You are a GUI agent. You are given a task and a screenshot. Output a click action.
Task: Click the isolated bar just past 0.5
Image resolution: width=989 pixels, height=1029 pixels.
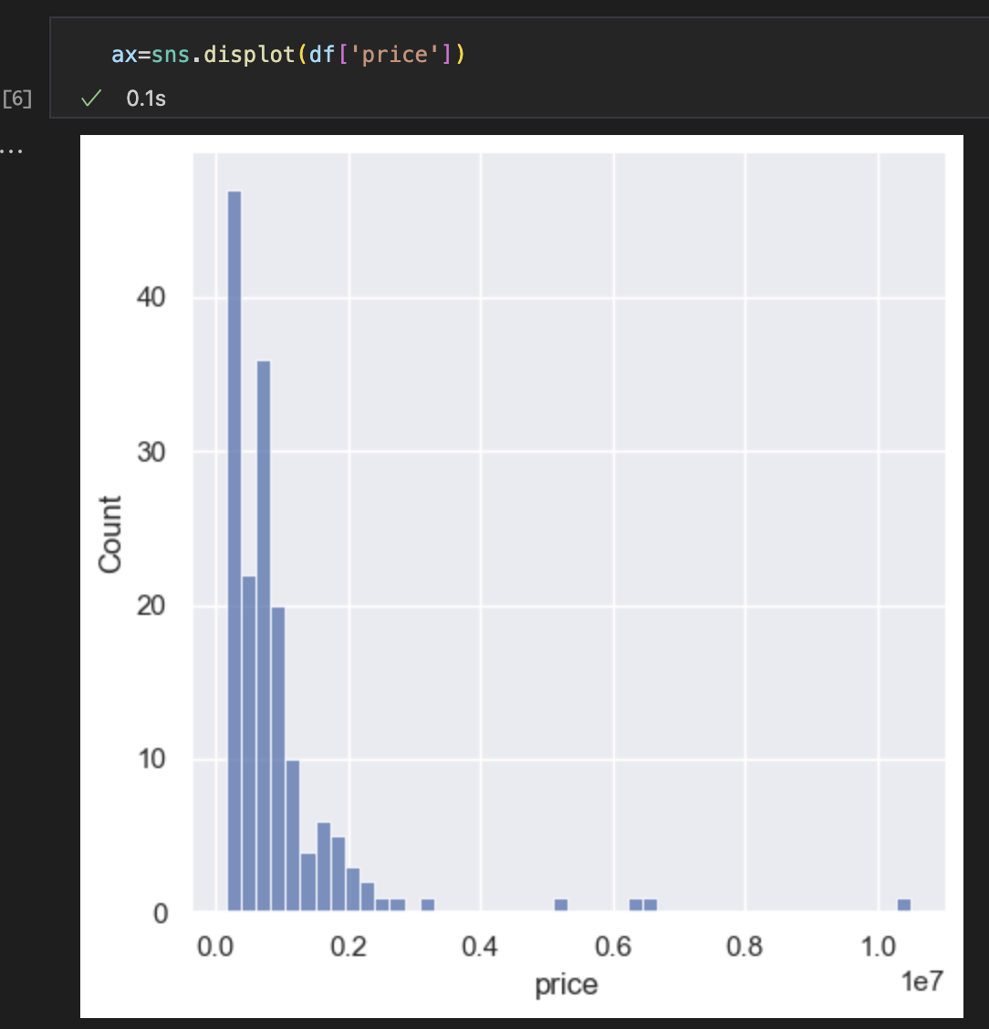click(561, 905)
